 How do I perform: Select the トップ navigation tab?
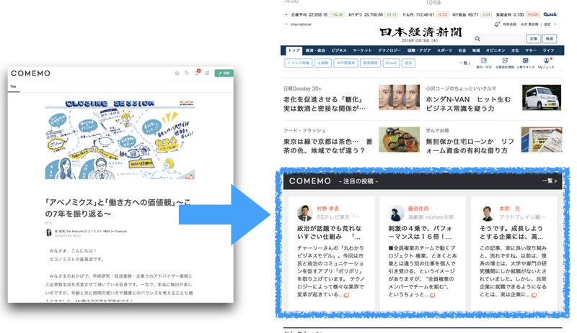294,50
